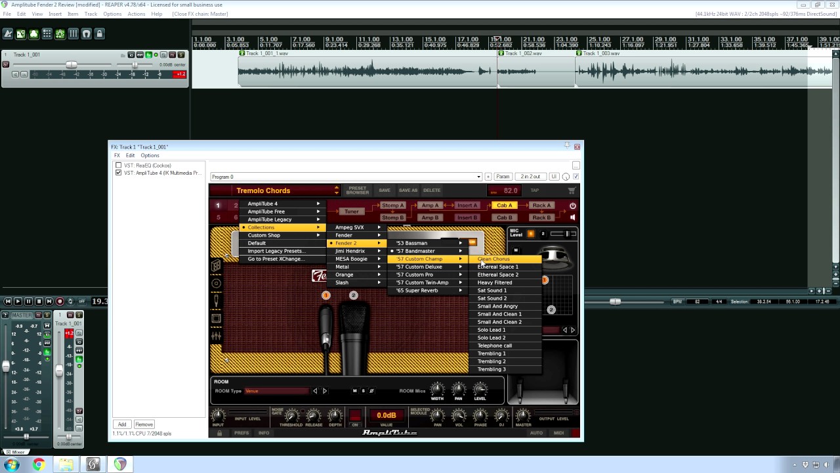840x473 pixels.
Task: Solo the MASTER track in the mixer
Action: tap(47, 315)
